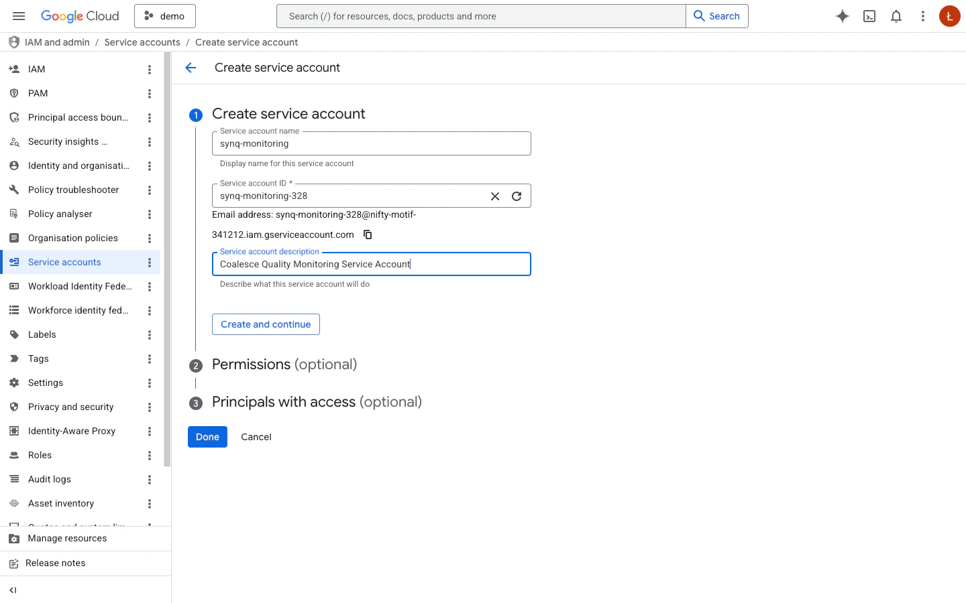Go to Service accounts breadcrumb

pyautogui.click(x=142, y=42)
